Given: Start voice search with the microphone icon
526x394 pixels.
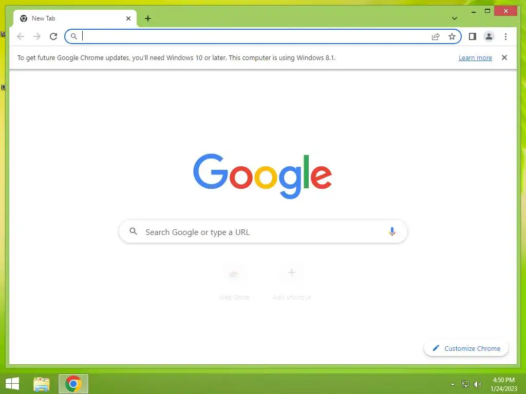Looking at the screenshot, I should 392,231.
